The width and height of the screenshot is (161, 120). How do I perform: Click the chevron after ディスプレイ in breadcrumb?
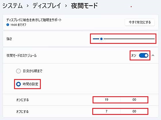pyautogui.click(x=66, y=6)
